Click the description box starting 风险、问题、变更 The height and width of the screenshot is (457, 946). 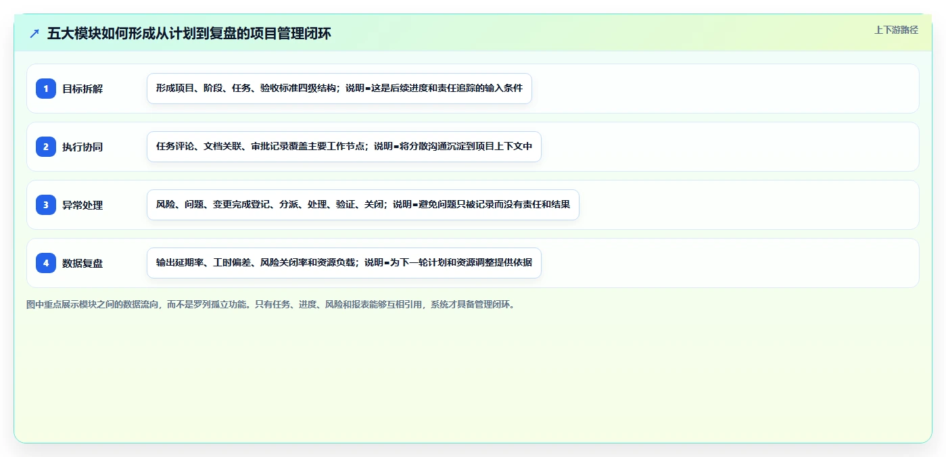tap(363, 205)
